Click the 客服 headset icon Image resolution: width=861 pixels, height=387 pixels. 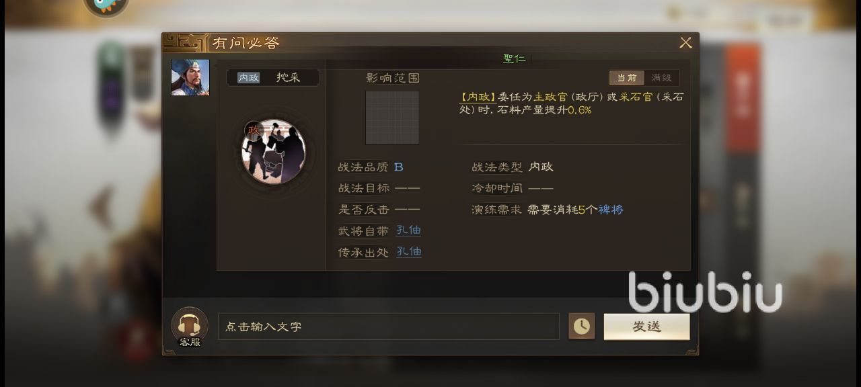coord(189,325)
